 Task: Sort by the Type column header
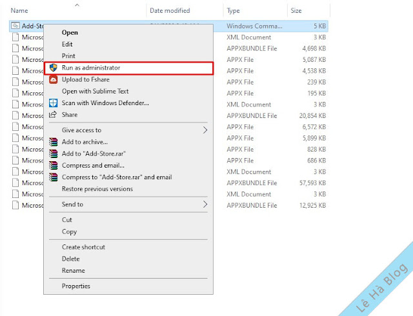pyautogui.click(x=234, y=10)
